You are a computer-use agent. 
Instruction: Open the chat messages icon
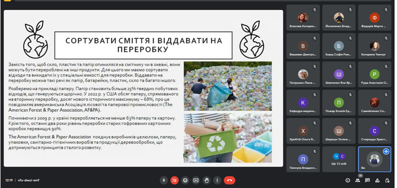(x=367, y=180)
